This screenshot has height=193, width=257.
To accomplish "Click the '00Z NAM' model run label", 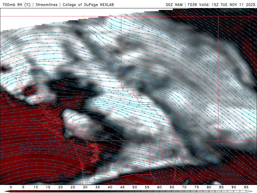I will coord(174,5).
